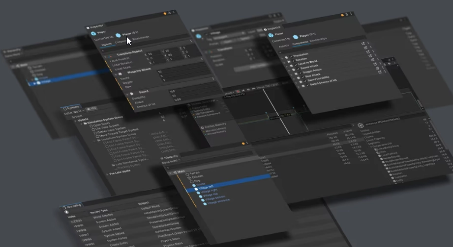Click the Village left entity icon
The height and width of the screenshot is (247, 453).
click(196, 189)
